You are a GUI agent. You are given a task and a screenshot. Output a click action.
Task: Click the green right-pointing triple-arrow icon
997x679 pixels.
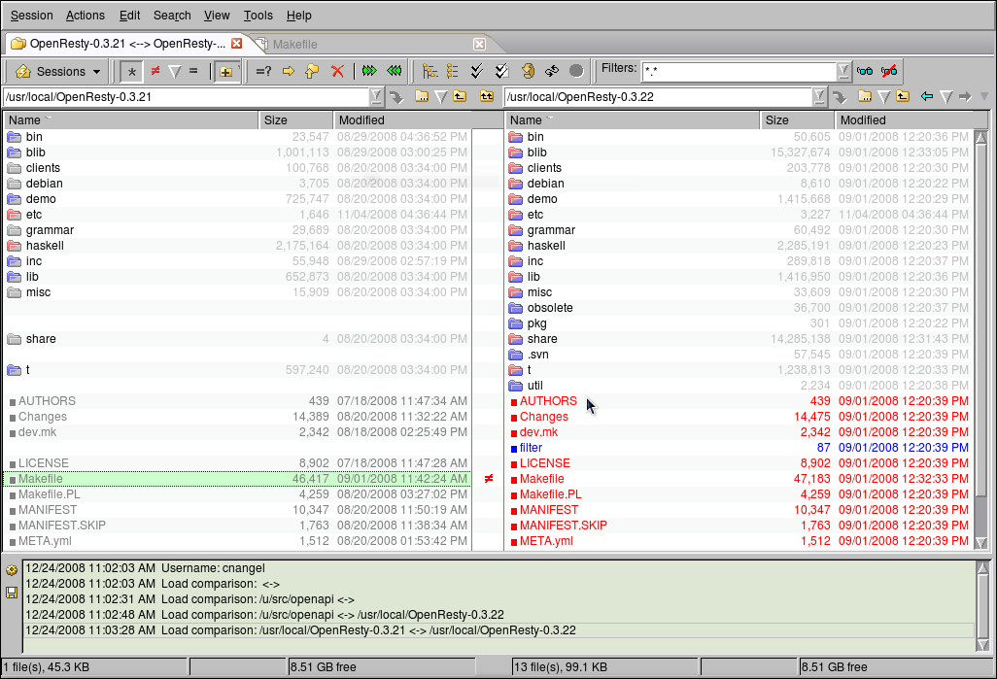pyautogui.click(x=369, y=71)
